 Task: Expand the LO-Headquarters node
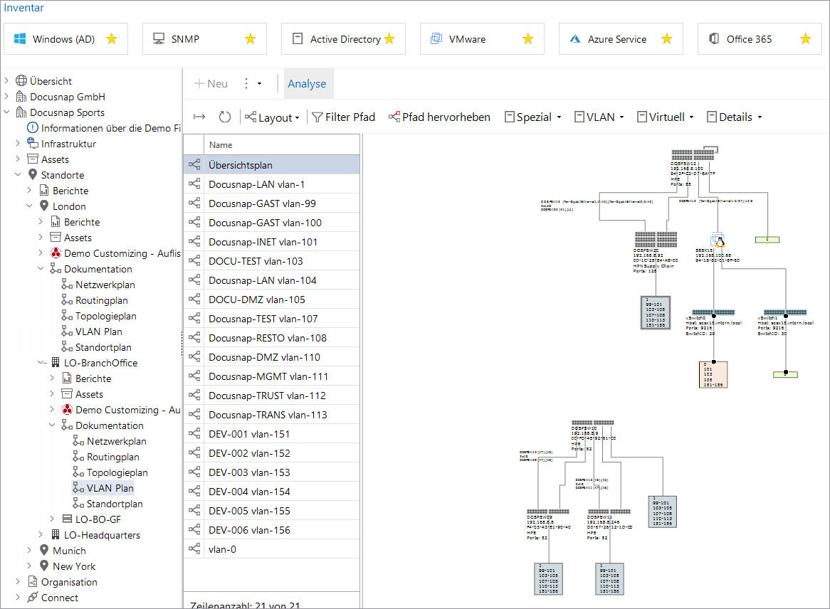click(41, 535)
